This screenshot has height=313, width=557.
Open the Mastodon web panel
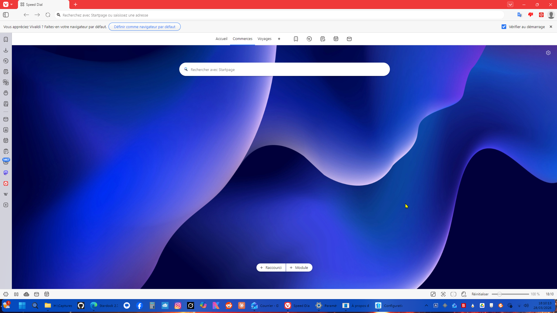tap(6, 173)
